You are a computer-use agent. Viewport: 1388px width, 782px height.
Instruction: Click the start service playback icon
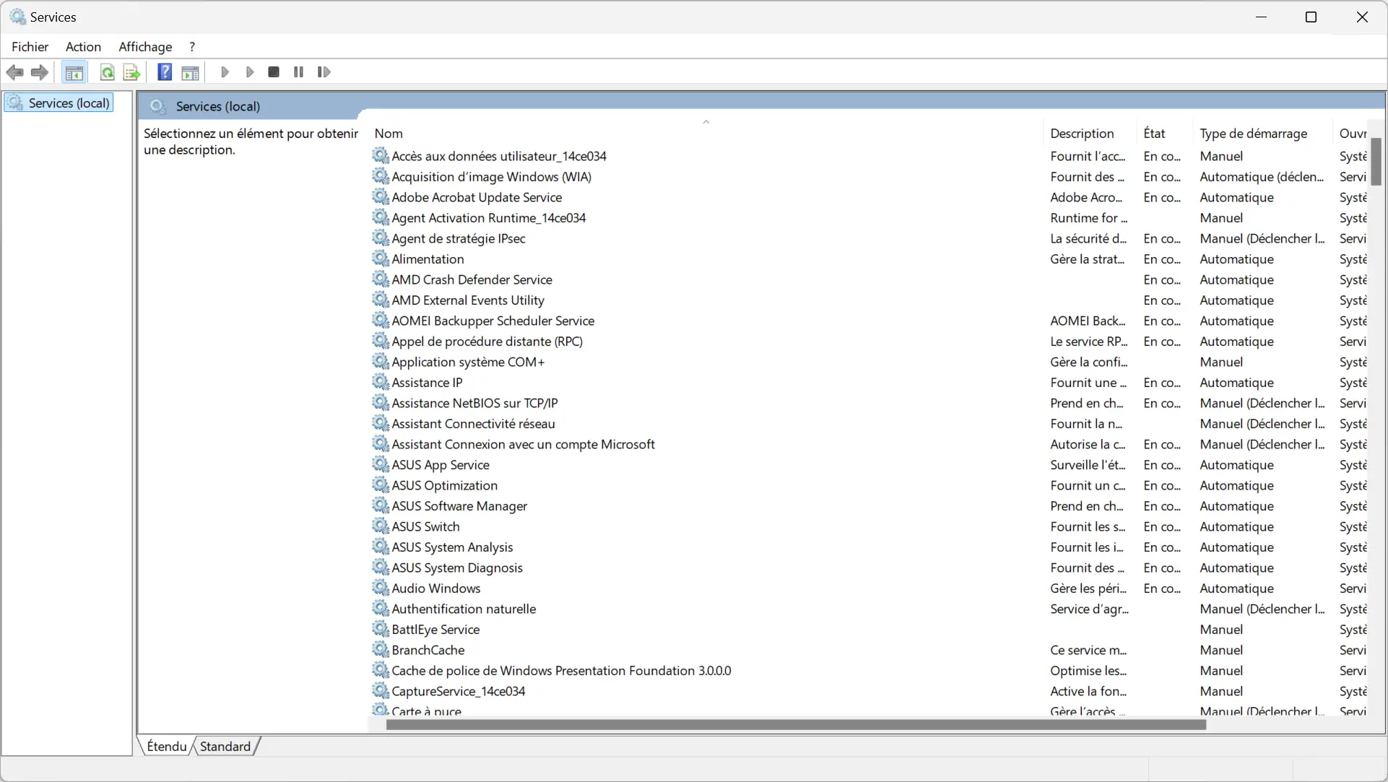(x=224, y=71)
